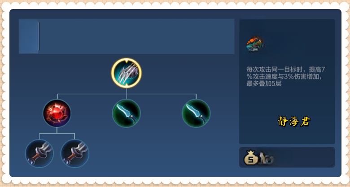This screenshot has height=187, width=350.
Task: Select the middle teal dagger component
Action: (x=127, y=113)
